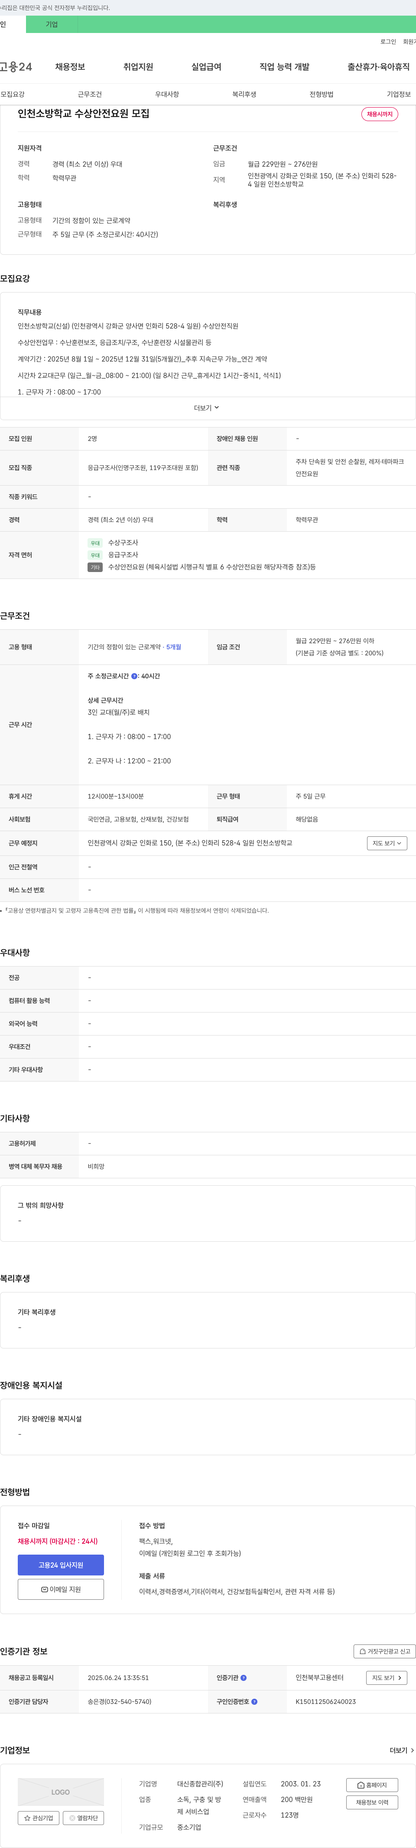416x1848 pixels.
Task: Click the info icon next to 주 소정근로시간
Action: (x=134, y=676)
